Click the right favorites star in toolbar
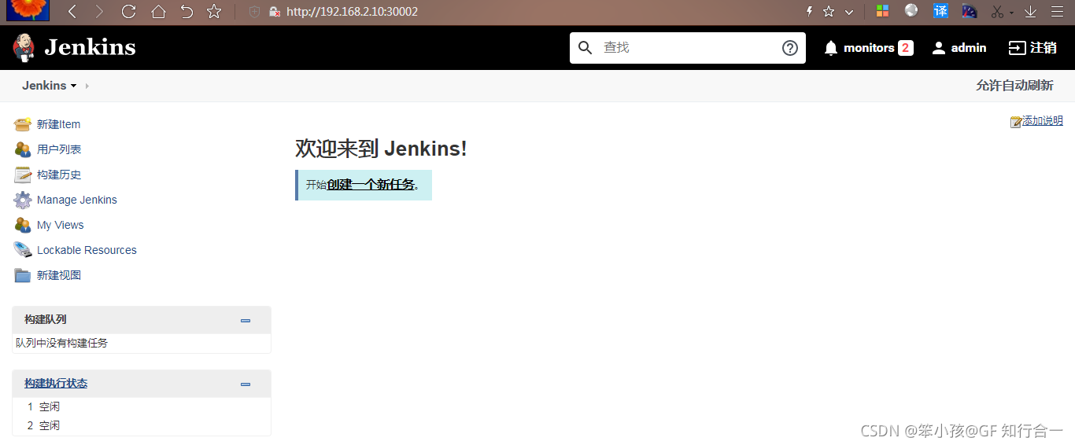This screenshot has width=1075, height=445. [829, 12]
